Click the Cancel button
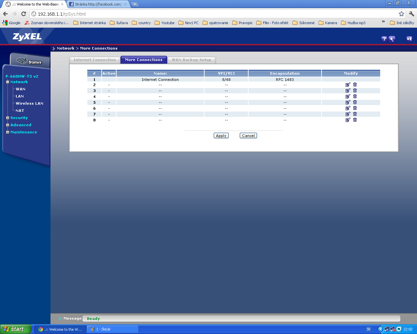The height and width of the screenshot is (334, 417). tap(248, 136)
